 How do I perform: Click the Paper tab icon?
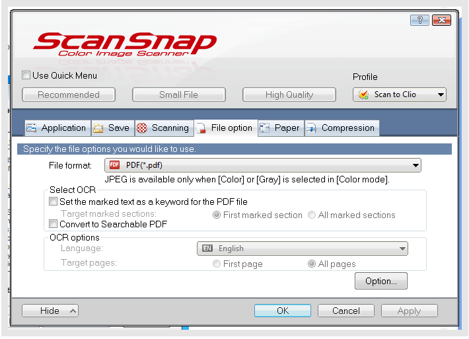265,128
